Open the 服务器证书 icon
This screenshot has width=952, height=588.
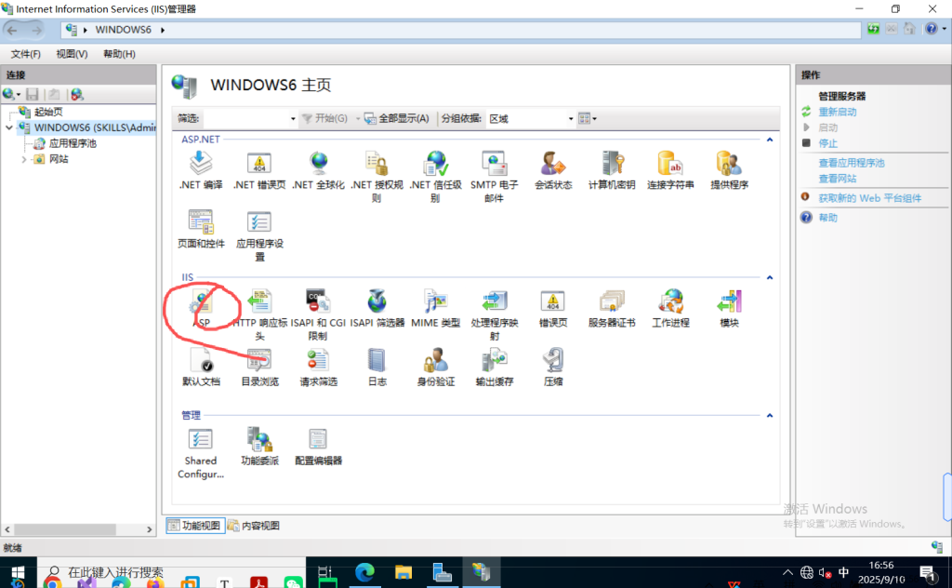tap(611, 305)
